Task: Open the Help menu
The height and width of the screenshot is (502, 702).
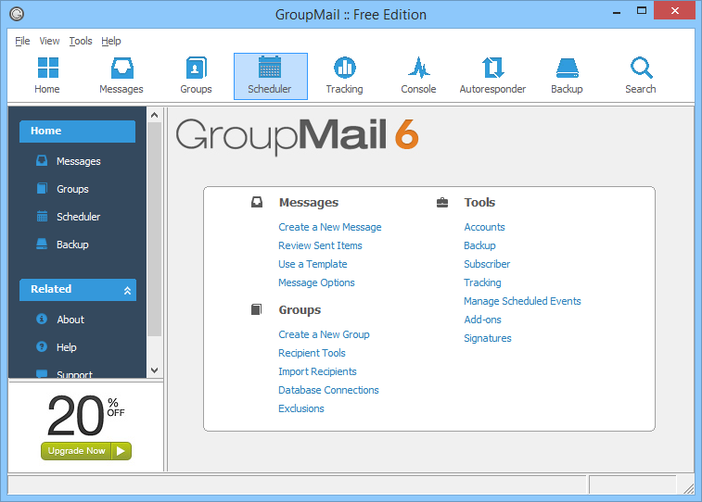Action: tap(111, 41)
